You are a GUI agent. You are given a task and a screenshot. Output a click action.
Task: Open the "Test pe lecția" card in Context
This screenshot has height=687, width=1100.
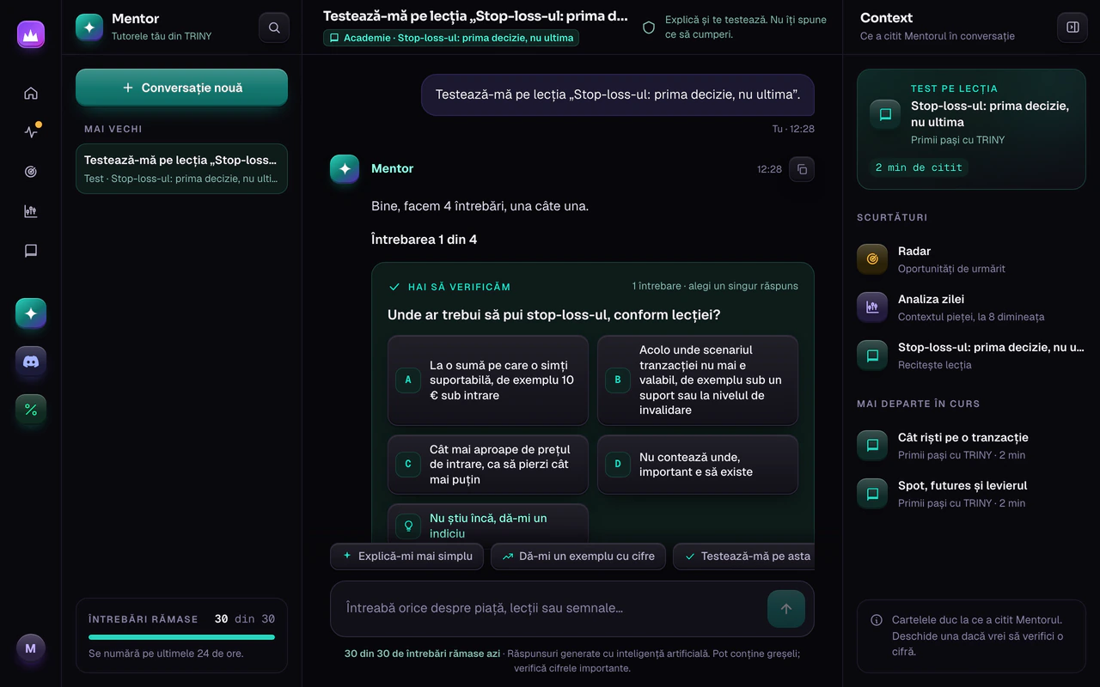971,129
